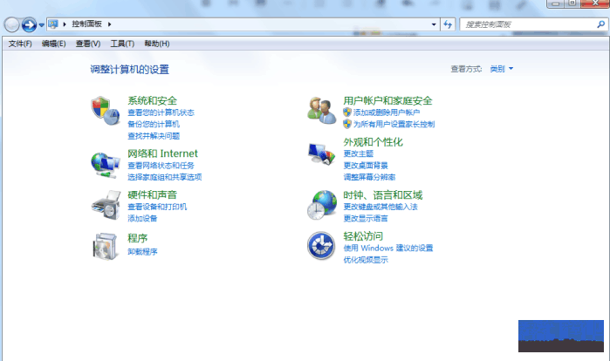Viewport: 610px width, 361px height.
Task: Click the 轻松访问 accessibility icon
Action: [322, 246]
